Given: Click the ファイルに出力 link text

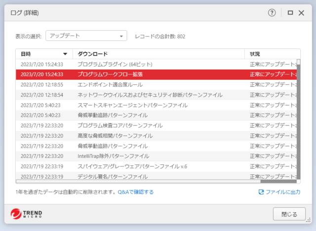Looking at the screenshot, I should [x=283, y=192].
